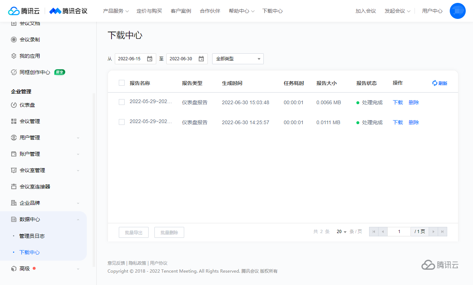Open 隐私政策 footer link

pos(137,263)
